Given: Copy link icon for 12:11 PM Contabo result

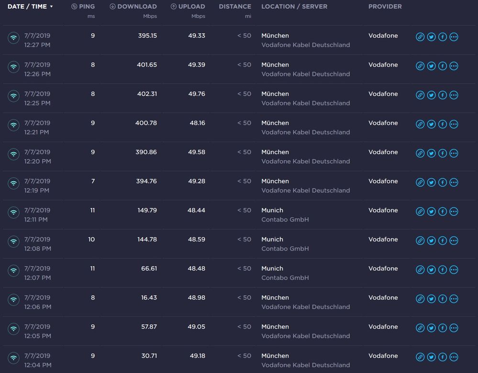Looking at the screenshot, I should click(420, 211).
